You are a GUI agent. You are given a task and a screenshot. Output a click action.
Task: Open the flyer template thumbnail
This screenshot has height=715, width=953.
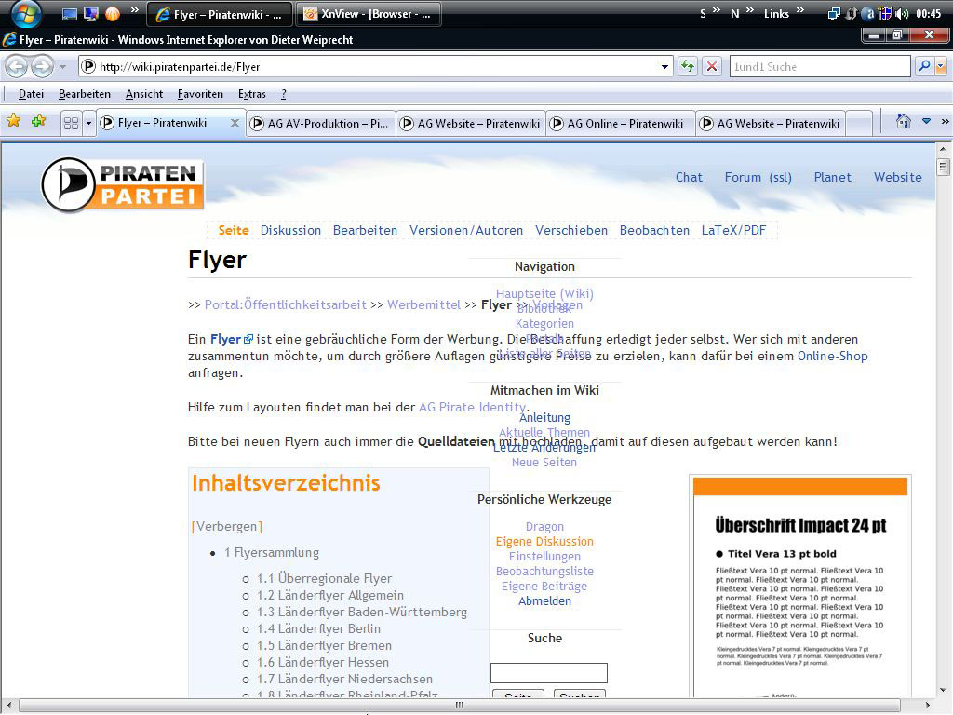(x=800, y=587)
